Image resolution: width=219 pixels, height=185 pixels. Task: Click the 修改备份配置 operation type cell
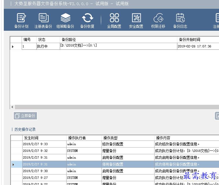tap(128, 144)
